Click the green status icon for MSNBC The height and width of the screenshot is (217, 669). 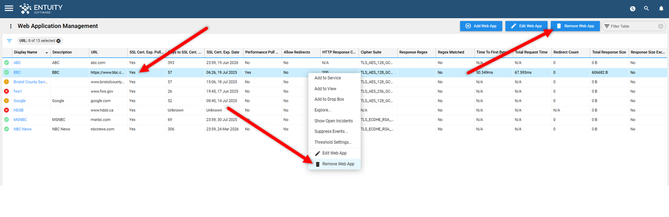coord(6,120)
